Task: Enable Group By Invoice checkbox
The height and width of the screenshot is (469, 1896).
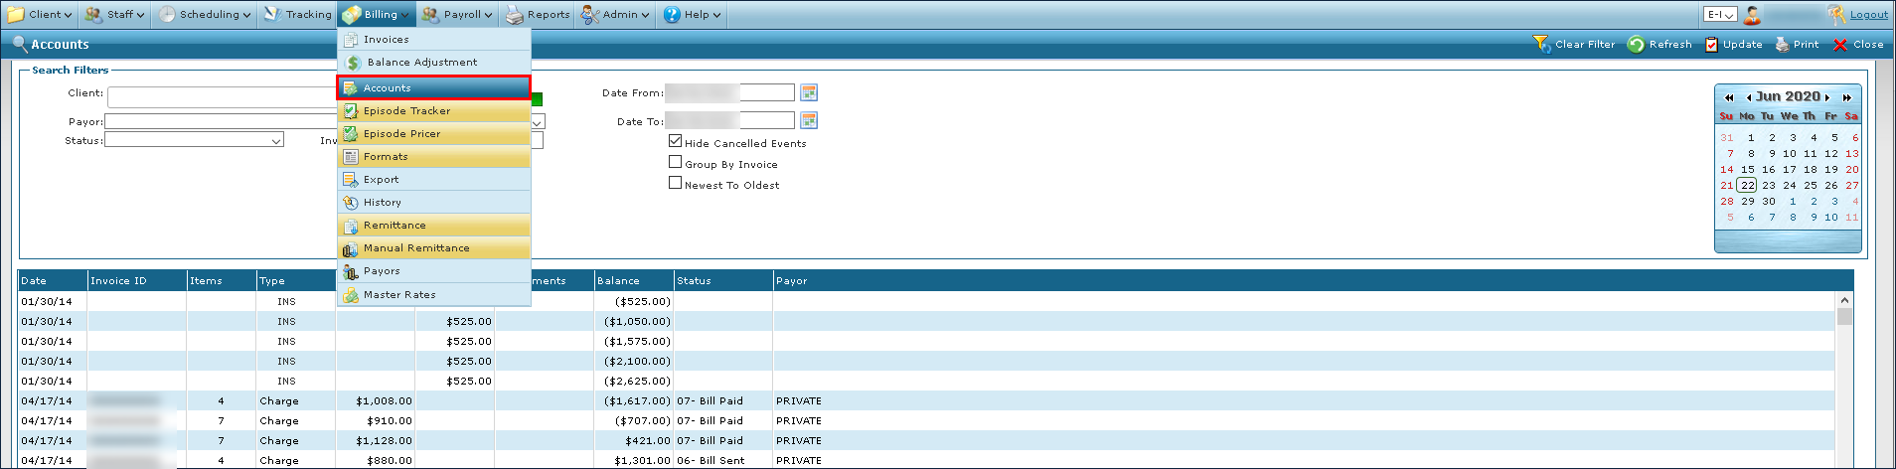Action: (676, 162)
